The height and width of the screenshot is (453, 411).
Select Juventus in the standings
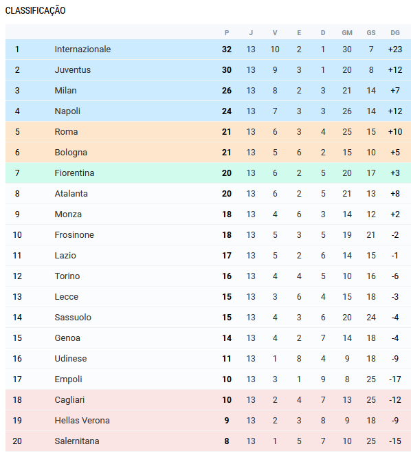coord(72,70)
